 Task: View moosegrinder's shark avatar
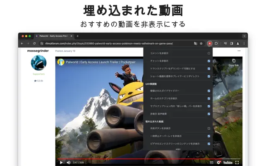[38, 63]
